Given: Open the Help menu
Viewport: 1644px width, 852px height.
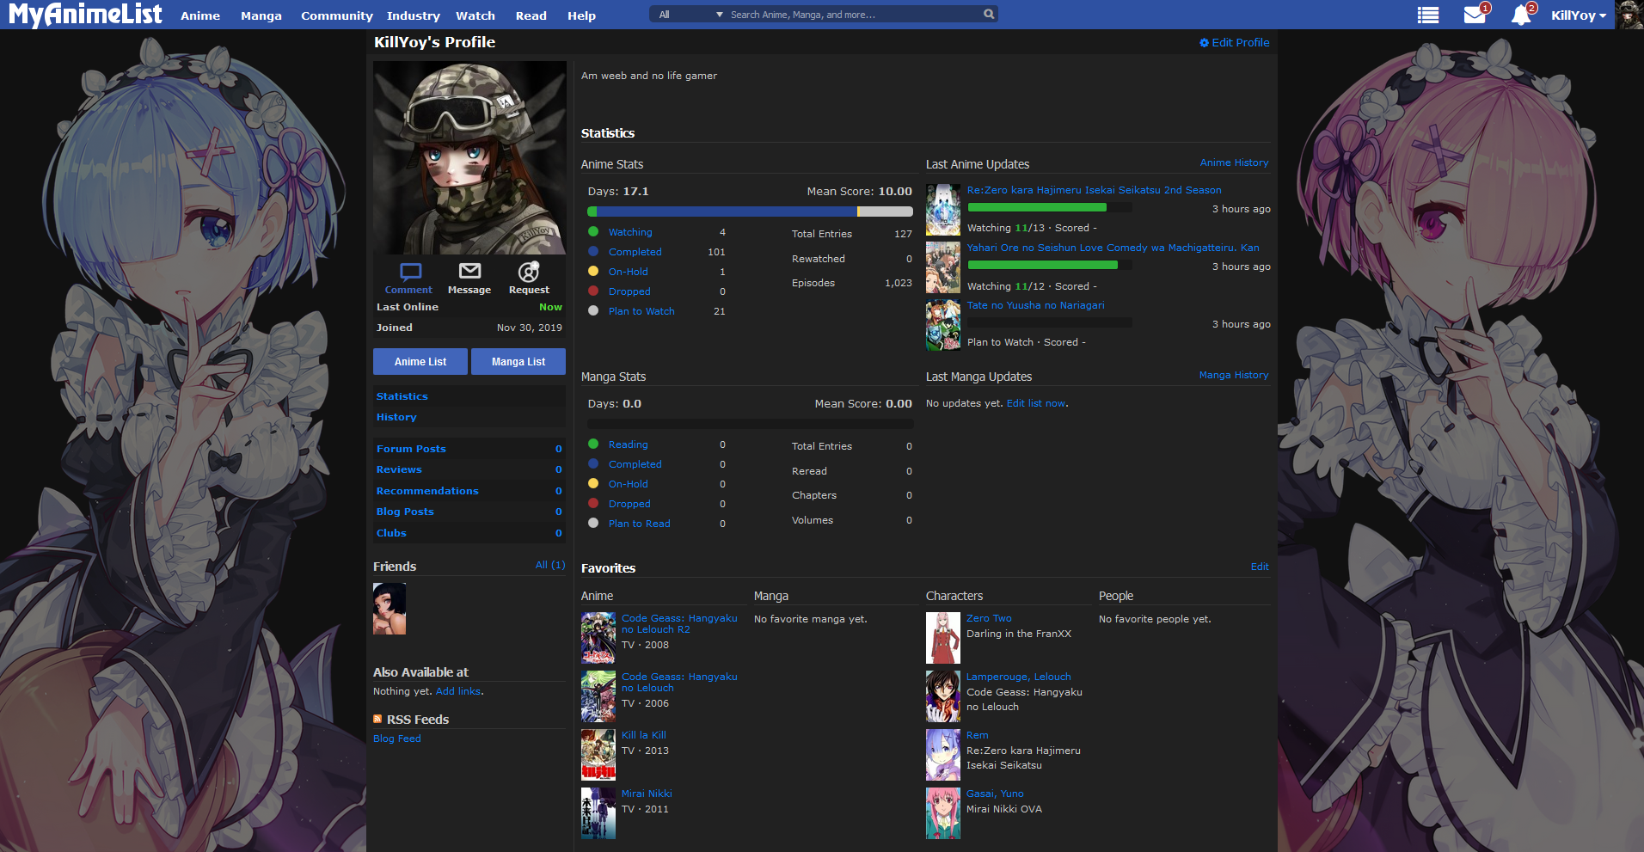Looking at the screenshot, I should click(582, 15).
